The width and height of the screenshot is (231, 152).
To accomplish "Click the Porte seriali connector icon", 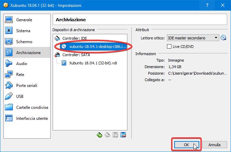I will (x=9, y=85).
